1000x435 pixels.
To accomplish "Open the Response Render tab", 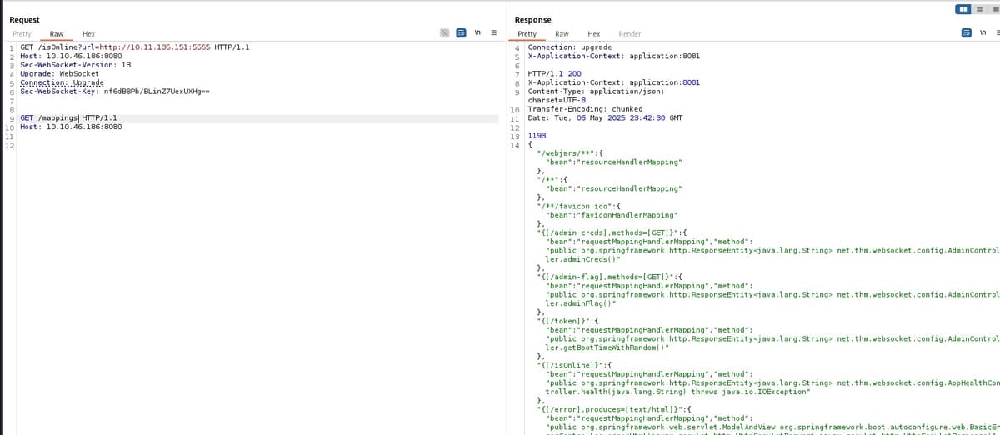I will 630,34.
